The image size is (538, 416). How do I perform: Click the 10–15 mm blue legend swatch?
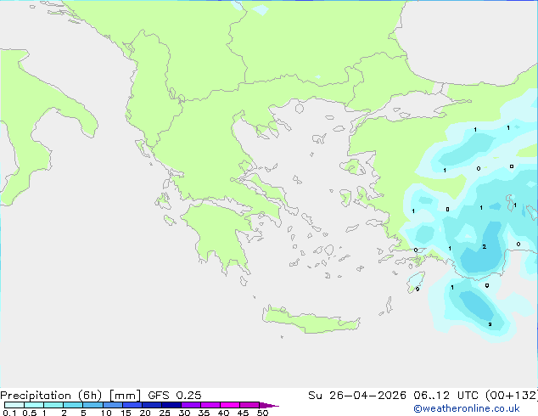[112, 405]
